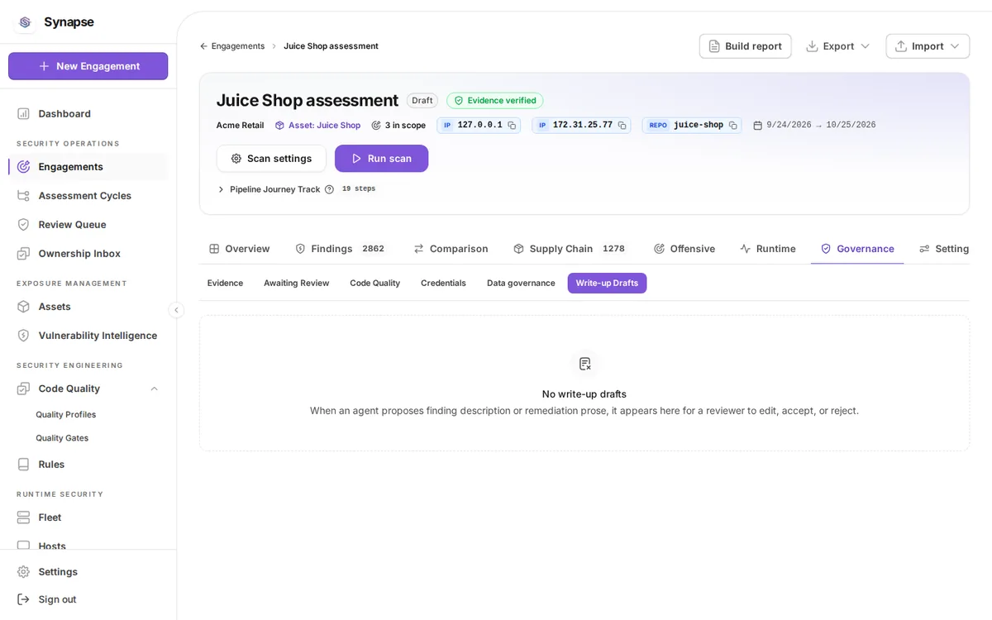Click the Build report button
This screenshot has width=992, height=620.
click(745, 46)
